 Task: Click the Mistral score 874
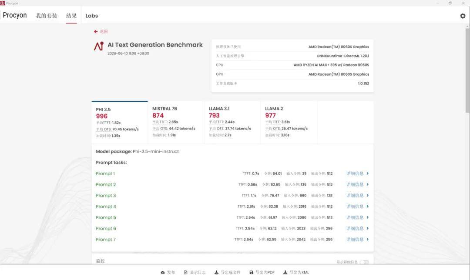(158, 116)
